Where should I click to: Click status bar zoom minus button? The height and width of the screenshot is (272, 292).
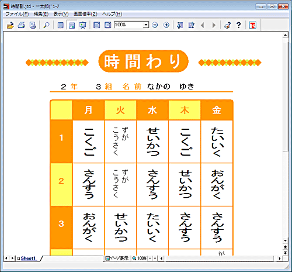[150, 259]
